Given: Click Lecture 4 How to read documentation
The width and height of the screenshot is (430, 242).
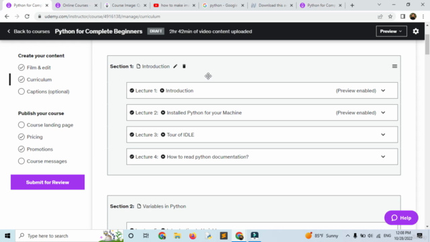Looking at the screenshot, I should 208,157.
